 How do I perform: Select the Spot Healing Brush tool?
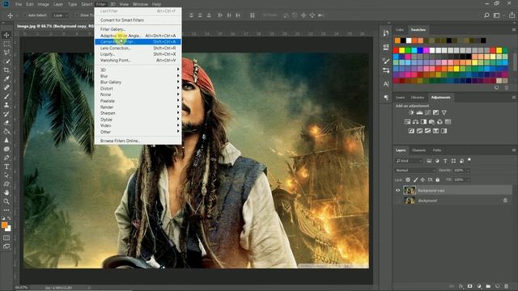pyautogui.click(x=6, y=87)
